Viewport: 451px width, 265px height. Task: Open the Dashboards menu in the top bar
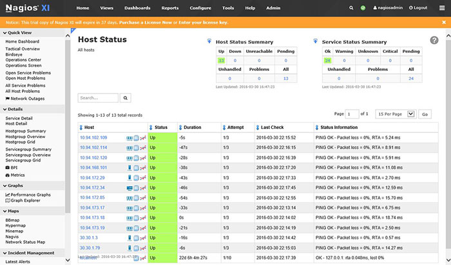click(138, 8)
